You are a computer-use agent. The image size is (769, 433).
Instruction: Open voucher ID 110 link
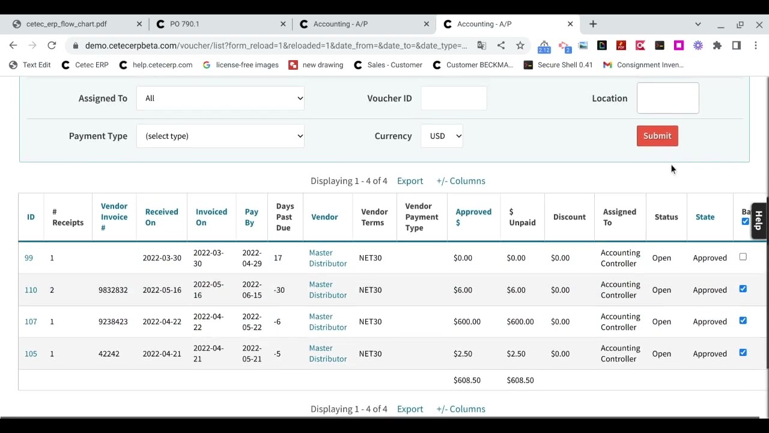click(31, 290)
